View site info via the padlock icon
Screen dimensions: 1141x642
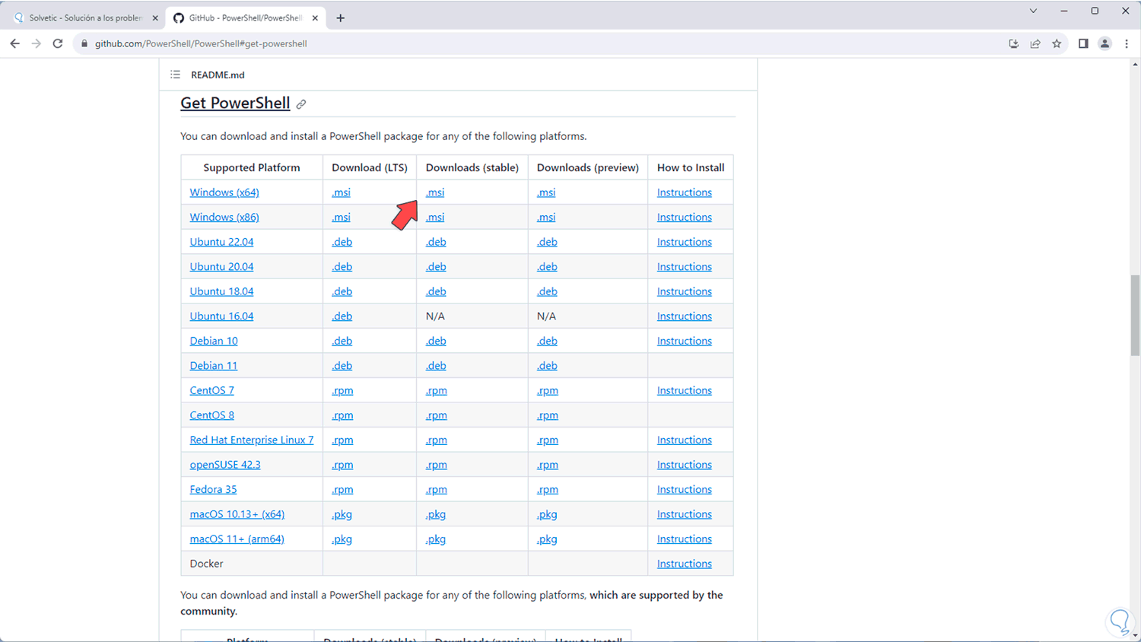tap(84, 44)
